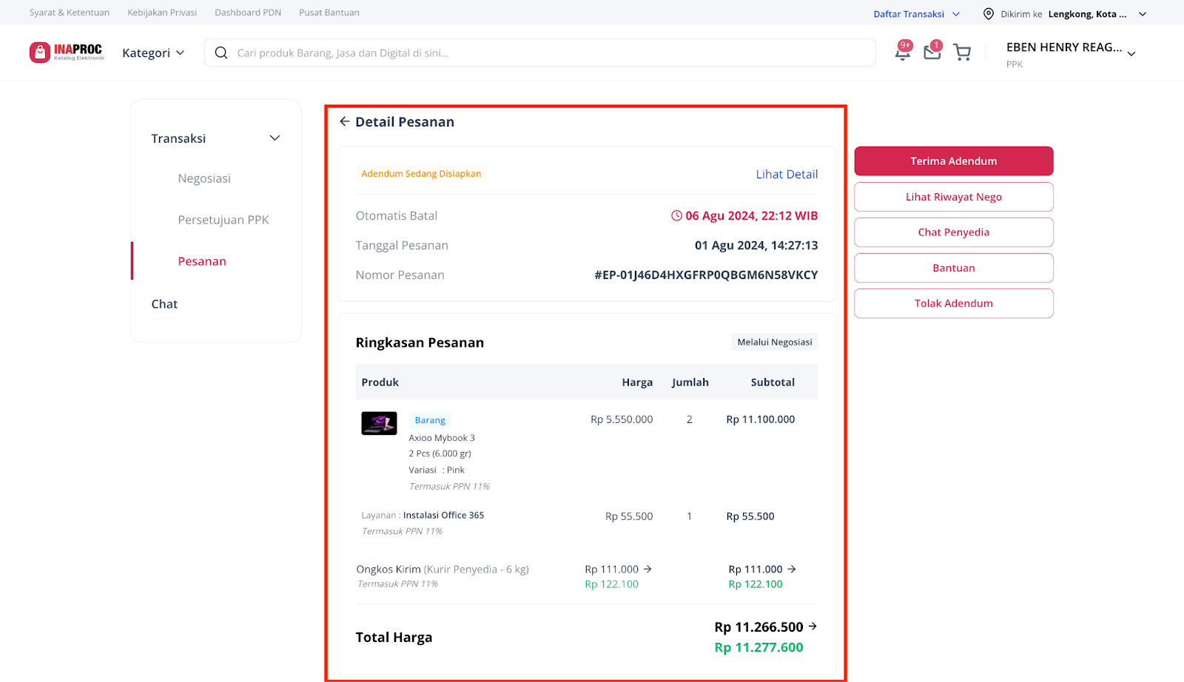Open the Lihat Detail link
1184x682 pixels.
(x=786, y=175)
